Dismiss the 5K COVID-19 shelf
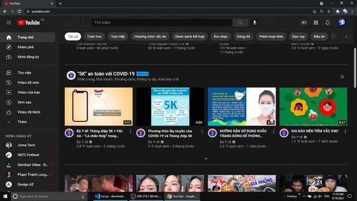357x201 pixels. point(342,77)
